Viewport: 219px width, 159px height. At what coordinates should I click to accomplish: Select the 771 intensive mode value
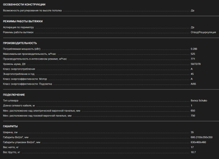click(193, 59)
